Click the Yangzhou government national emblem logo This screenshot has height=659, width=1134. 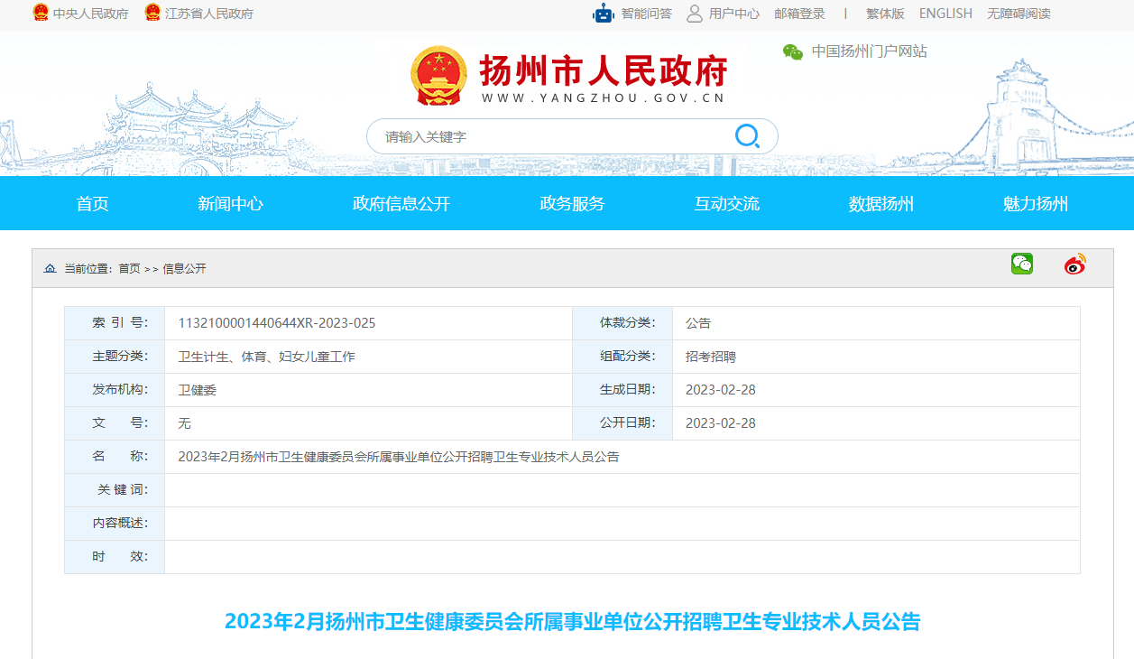438,76
